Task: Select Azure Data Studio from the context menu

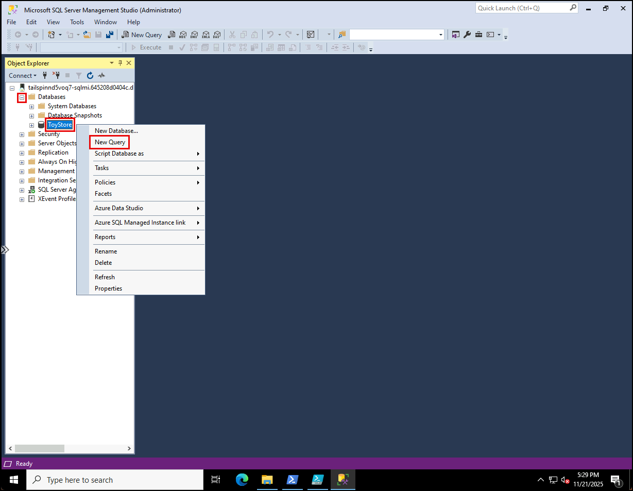Action: click(119, 208)
